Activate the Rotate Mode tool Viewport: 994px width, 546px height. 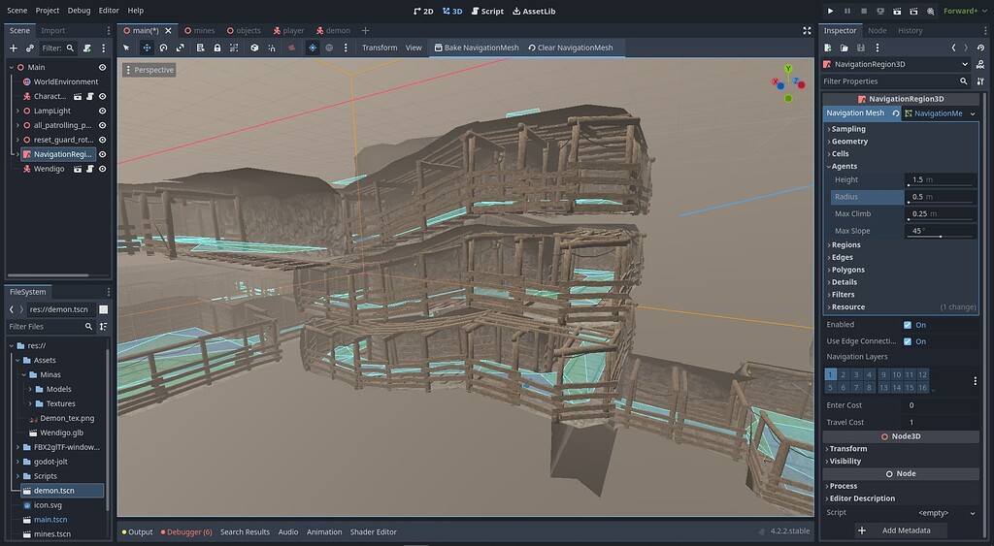pyautogui.click(x=163, y=48)
